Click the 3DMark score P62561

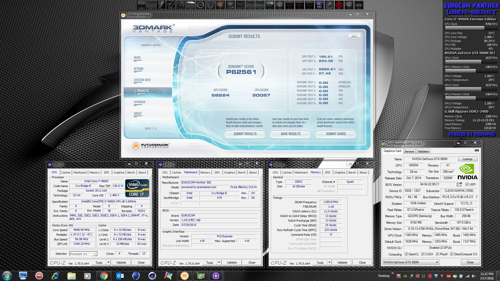[241, 72]
